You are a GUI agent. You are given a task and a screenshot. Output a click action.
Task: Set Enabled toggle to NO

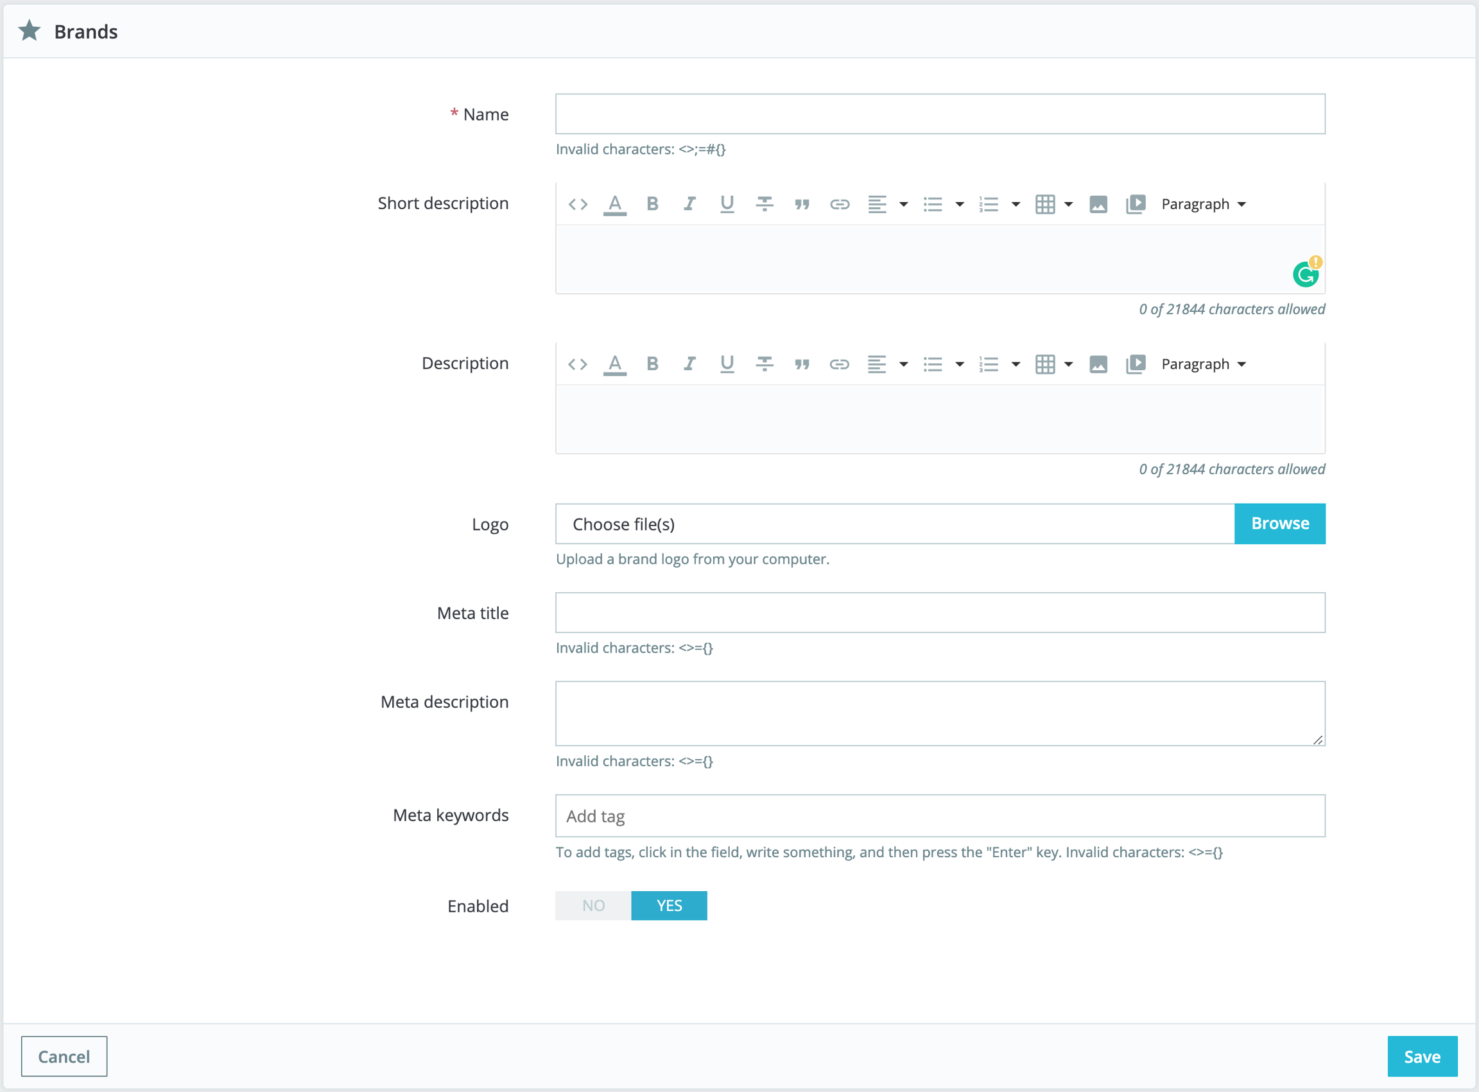593,905
